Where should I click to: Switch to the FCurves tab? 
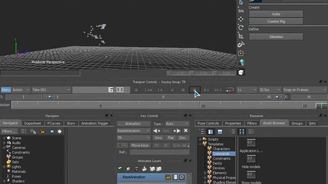point(54,123)
